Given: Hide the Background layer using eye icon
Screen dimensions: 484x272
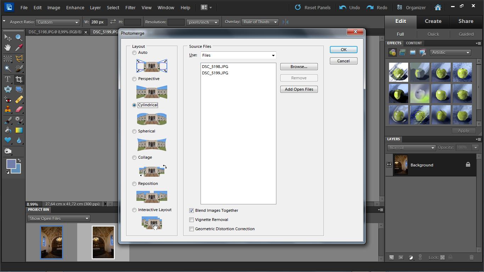Looking at the screenshot, I should click(389, 165).
